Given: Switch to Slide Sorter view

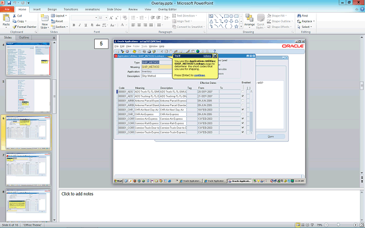Looking at the screenshot, I should pos(303,225).
